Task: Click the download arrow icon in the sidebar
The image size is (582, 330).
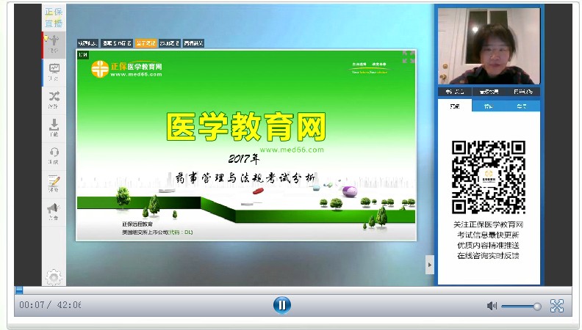Action: (x=54, y=127)
